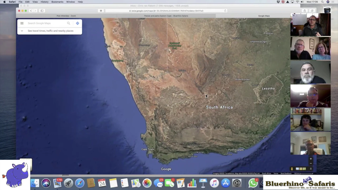Open App Store in the Dock
Screen dimensions: 338x190
(x=226, y=183)
